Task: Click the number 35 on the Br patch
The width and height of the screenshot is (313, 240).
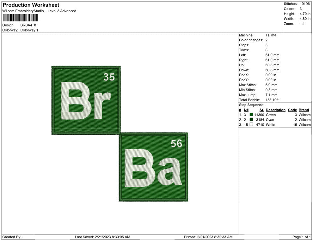Action: [109, 77]
